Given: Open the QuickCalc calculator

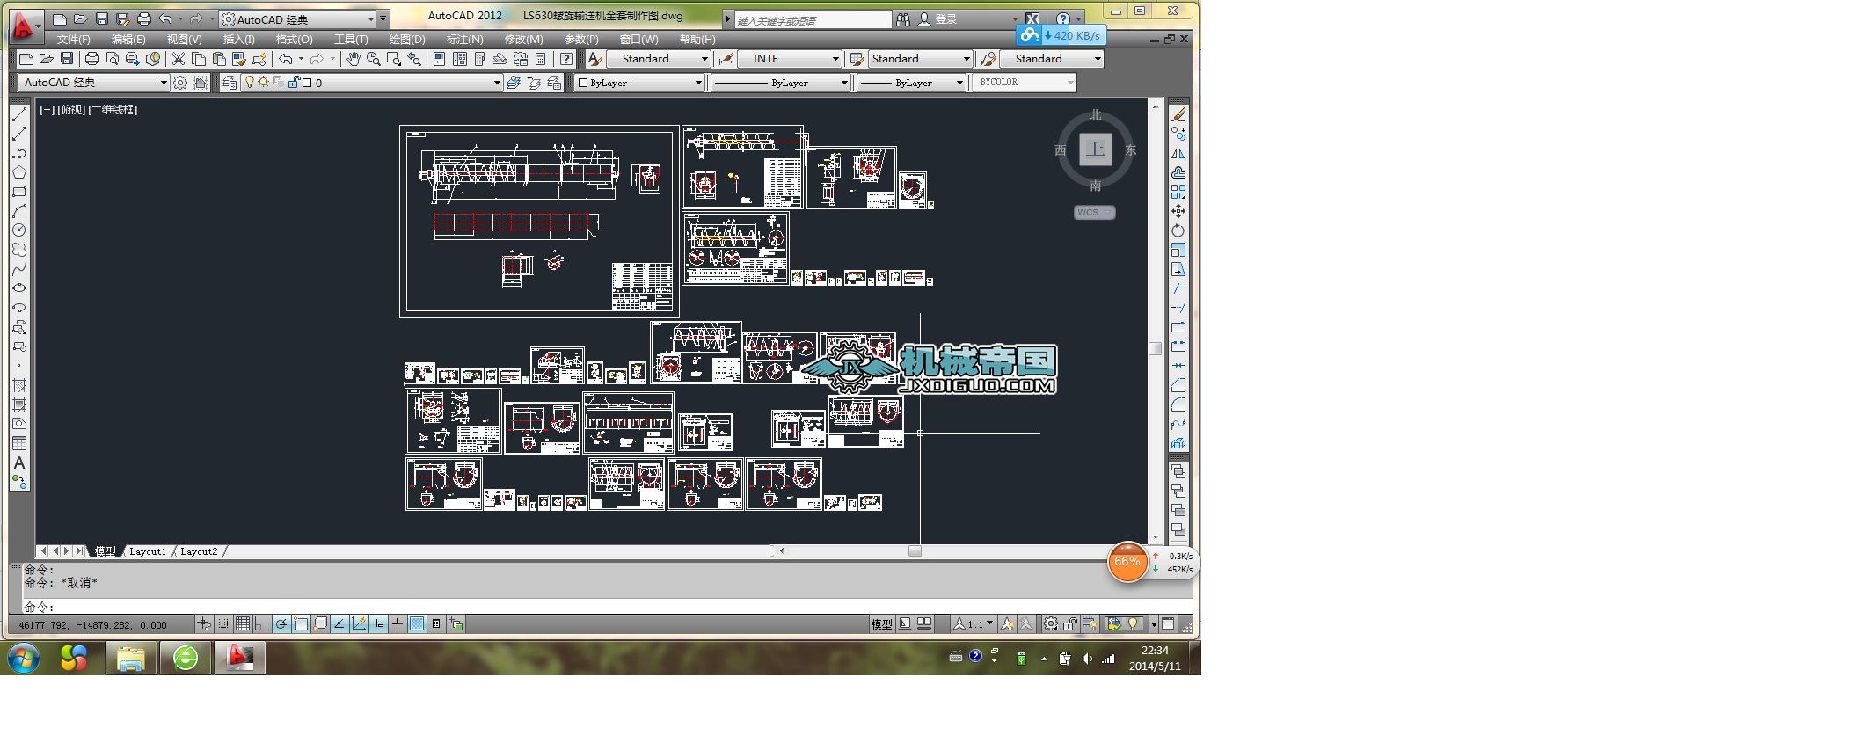Looking at the screenshot, I should point(541,59).
